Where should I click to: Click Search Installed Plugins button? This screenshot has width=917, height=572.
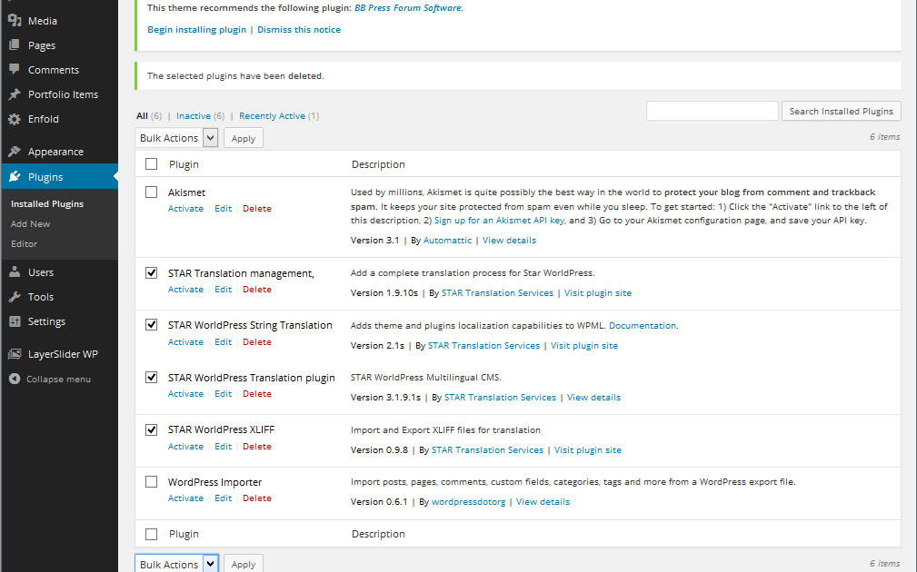(841, 111)
